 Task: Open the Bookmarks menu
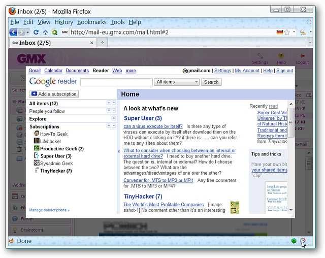[91, 22]
